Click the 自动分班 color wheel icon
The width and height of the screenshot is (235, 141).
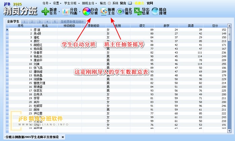click(87, 11)
